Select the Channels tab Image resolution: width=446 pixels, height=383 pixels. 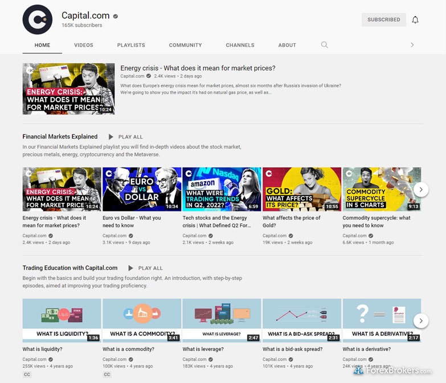click(240, 45)
